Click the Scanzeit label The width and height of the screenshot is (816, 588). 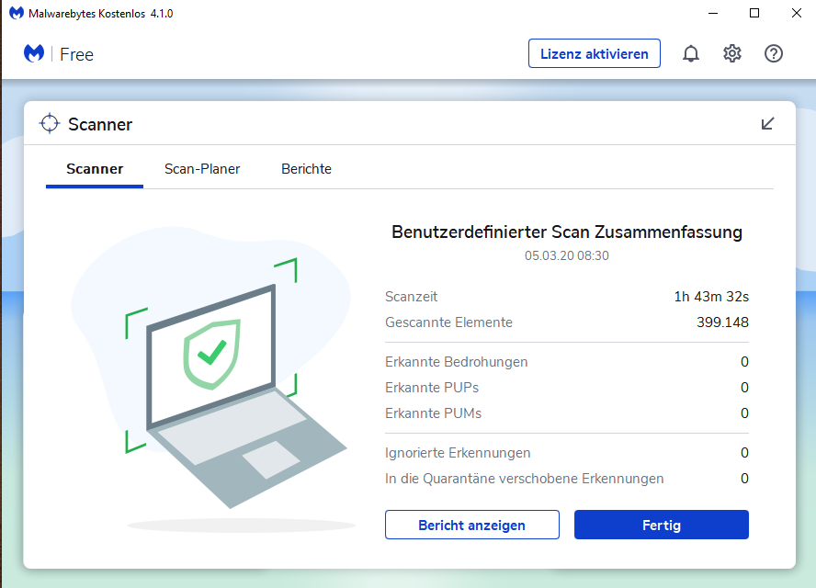click(x=411, y=297)
